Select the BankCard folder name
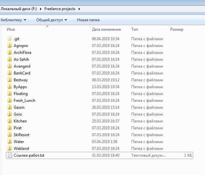This screenshot has width=205, height=175. point(22,73)
